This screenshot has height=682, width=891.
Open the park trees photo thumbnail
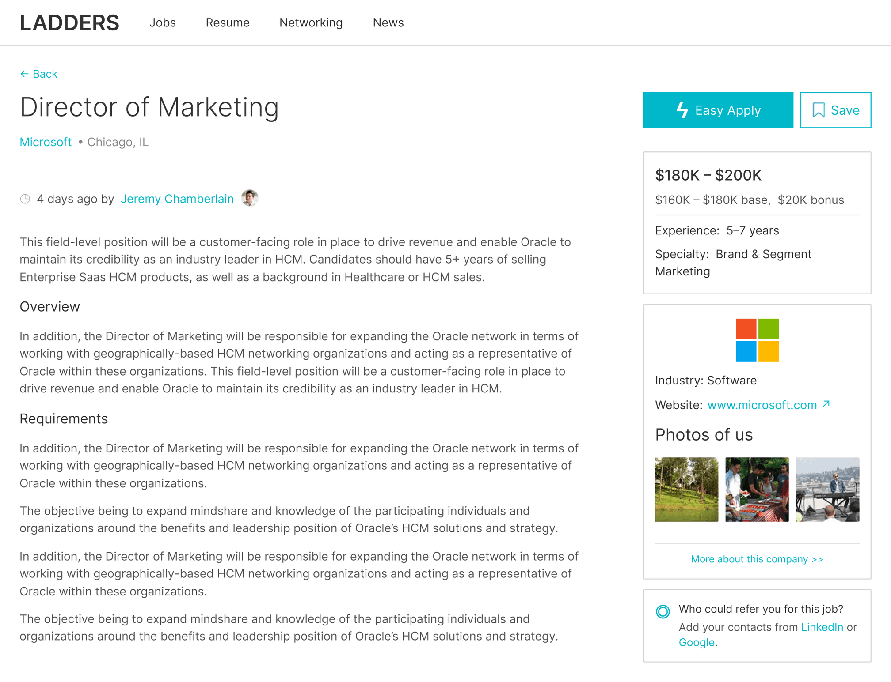pyautogui.click(x=686, y=490)
